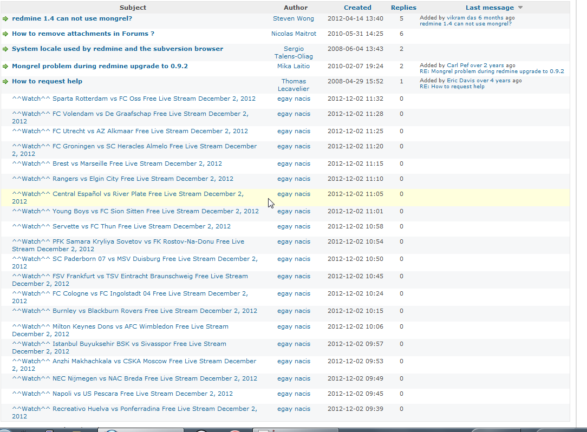This screenshot has height=432, width=587.
Task: Click sticky arrow icon beside 'Mongrel problem during redmine upgrade'
Action: point(5,66)
